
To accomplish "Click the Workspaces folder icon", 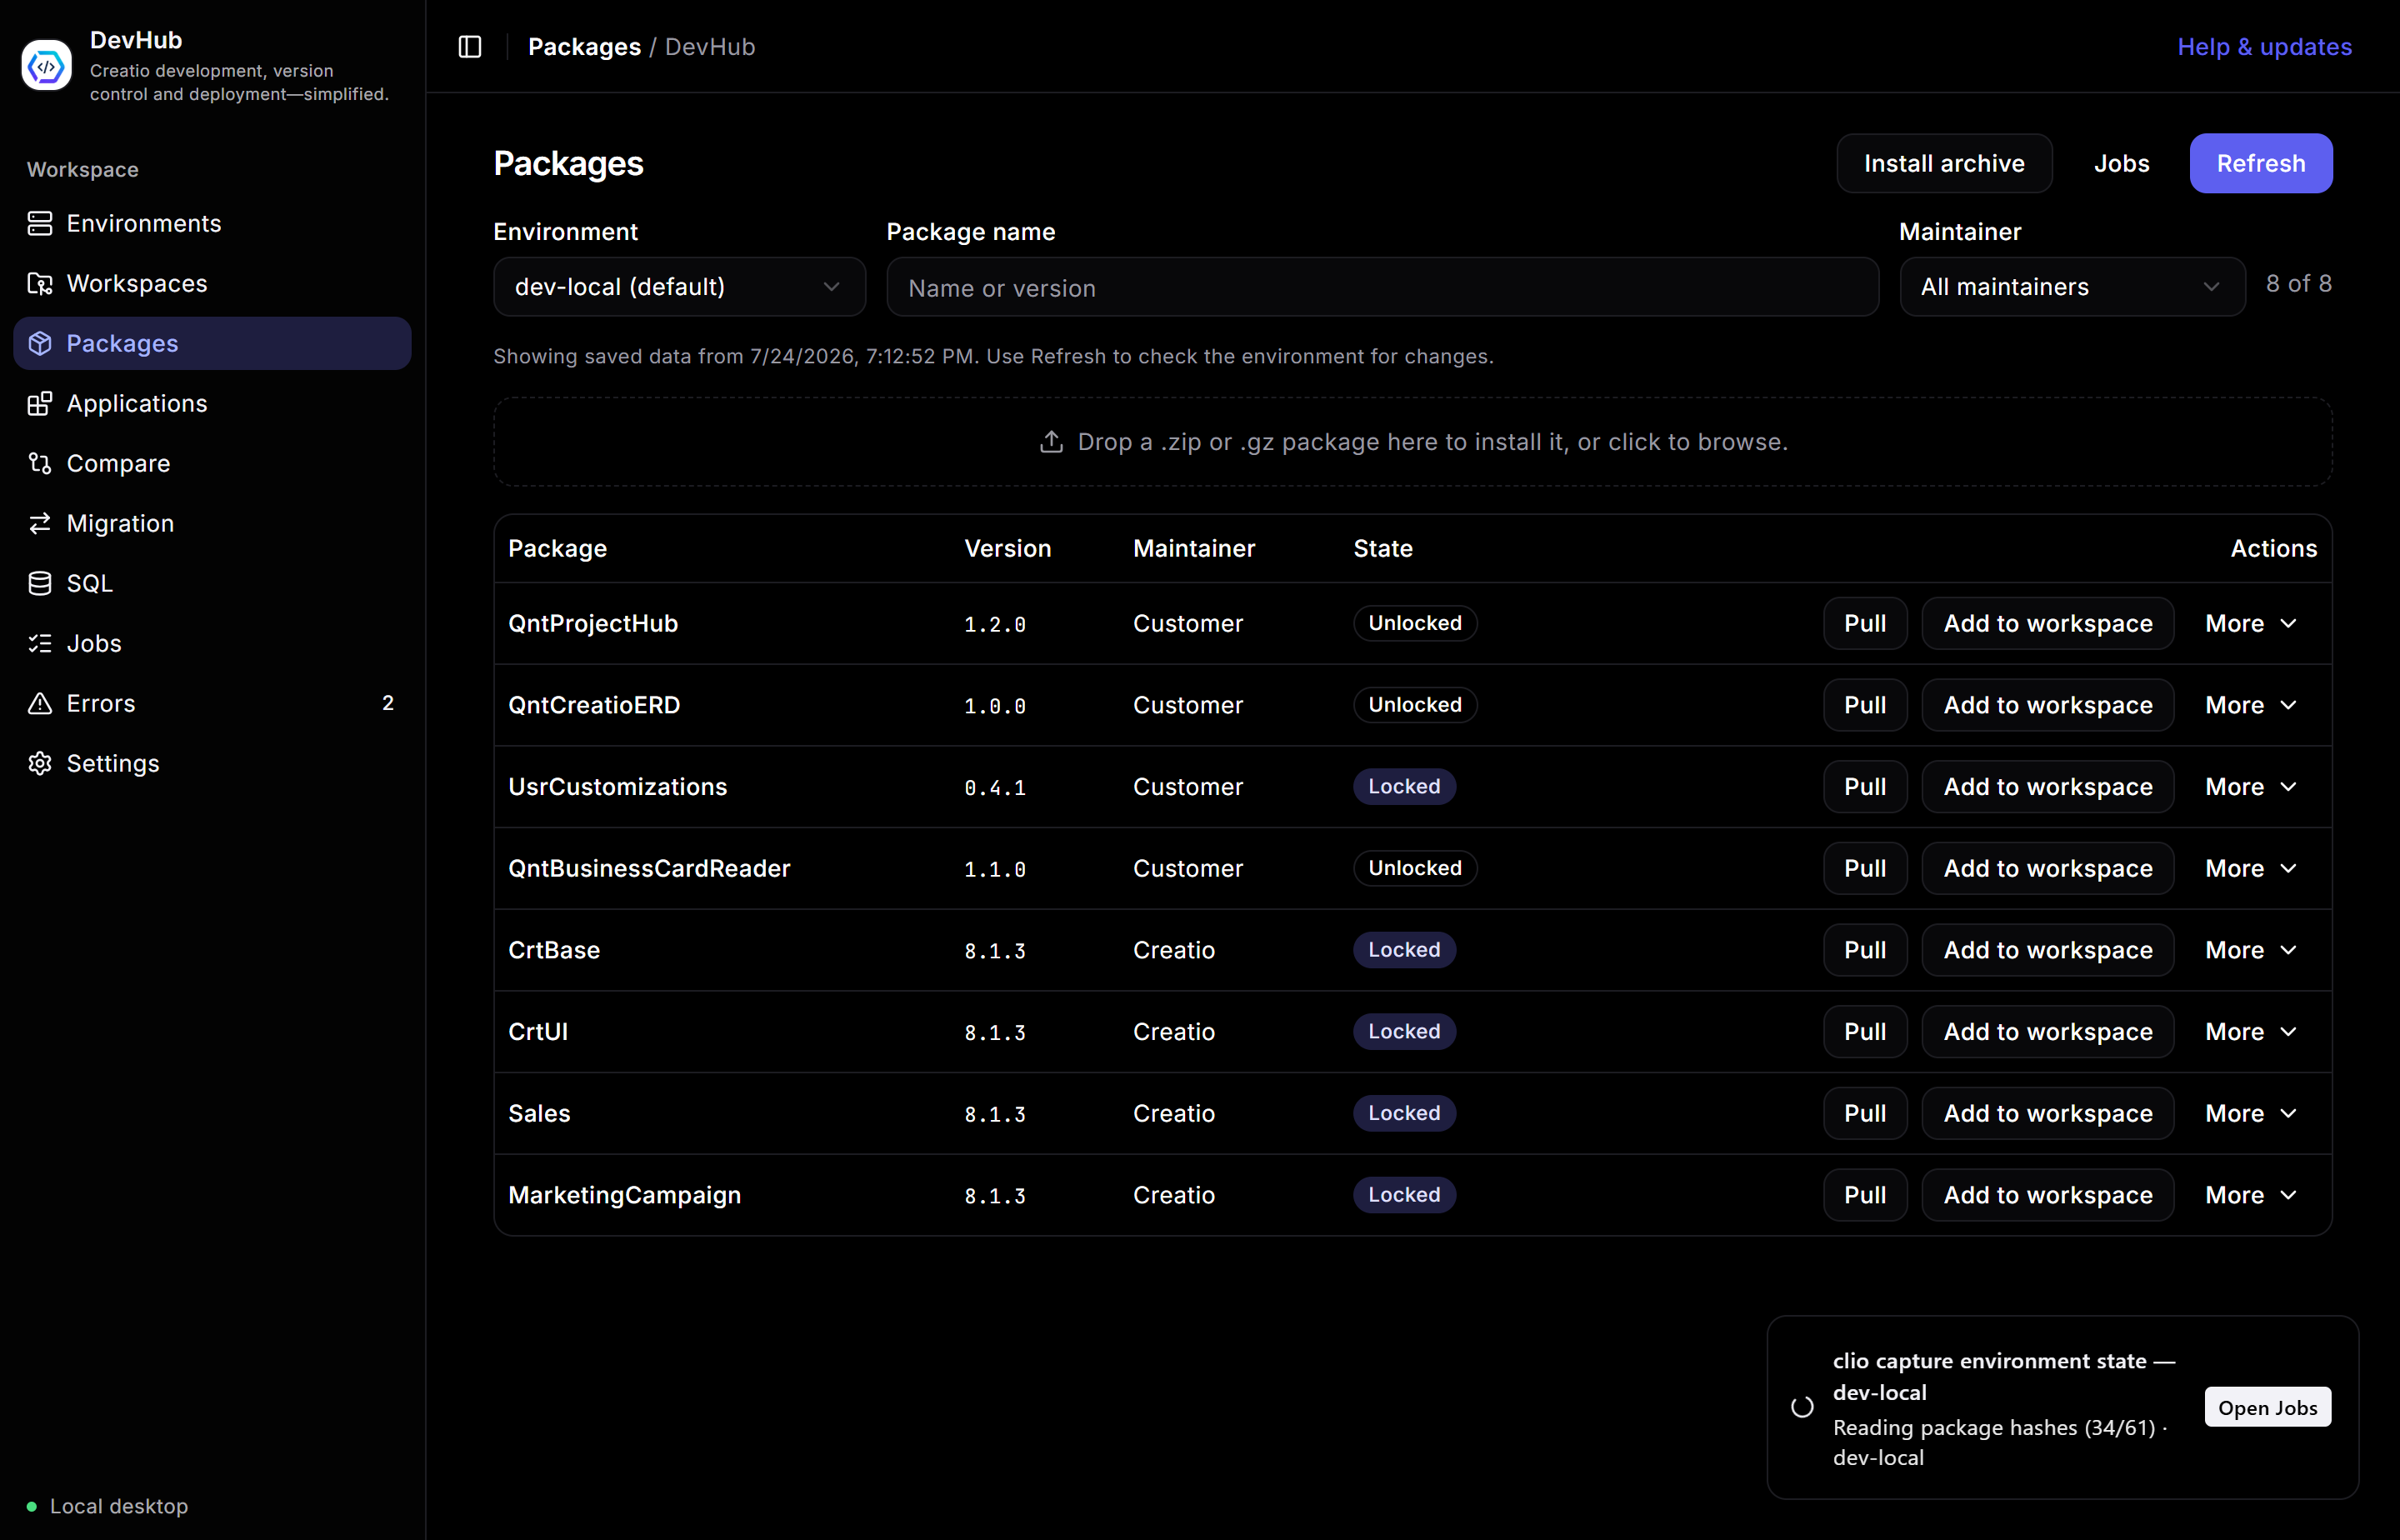I will (40, 283).
